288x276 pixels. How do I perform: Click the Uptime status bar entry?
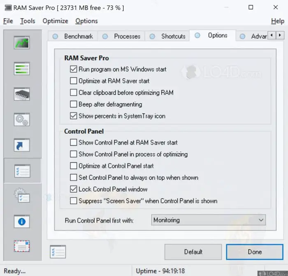[160, 271]
